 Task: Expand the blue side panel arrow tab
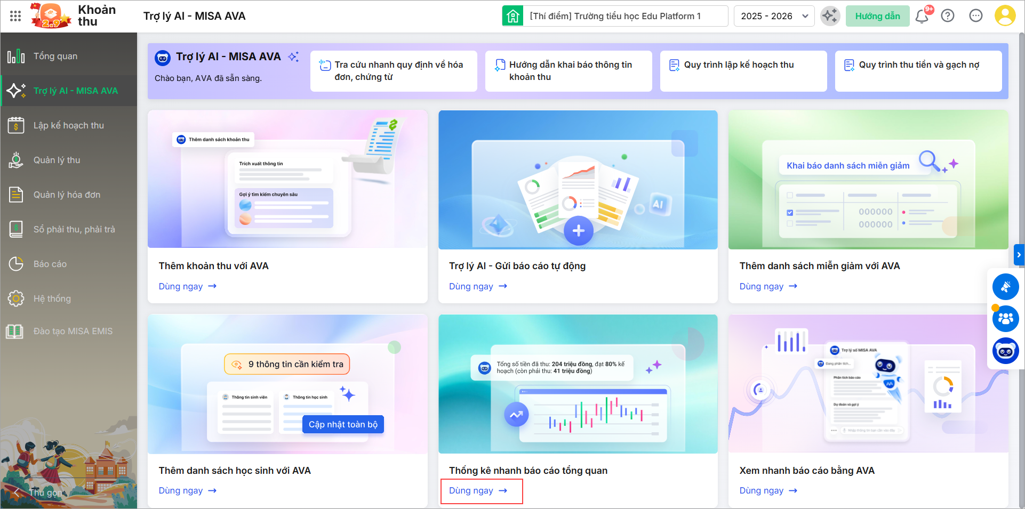[x=1019, y=255]
